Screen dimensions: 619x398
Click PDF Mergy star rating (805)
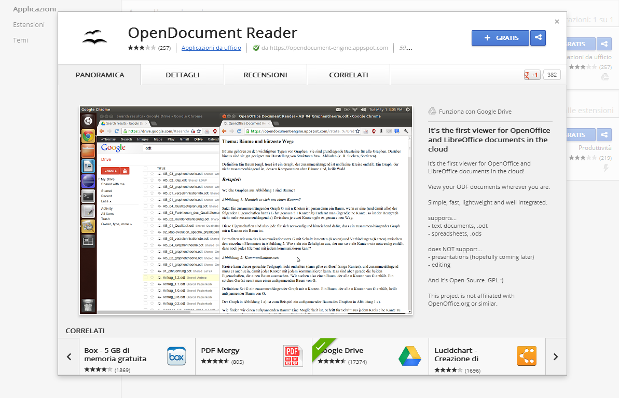pyautogui.click(x=223, y=361)
